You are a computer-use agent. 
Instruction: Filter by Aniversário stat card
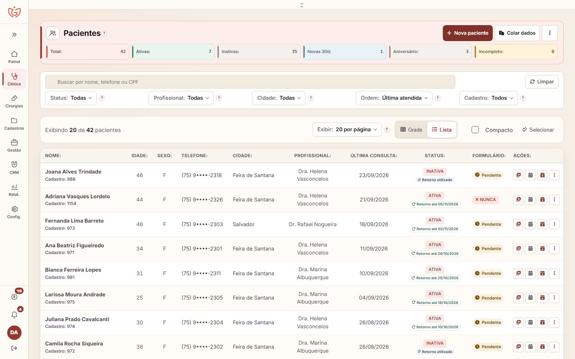click(430, 52)
